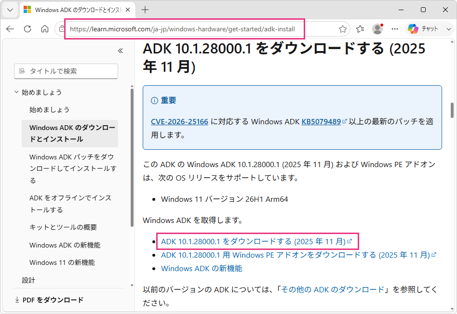Open the 始めましょう child article
Screen dimensions: 457x314
pyautogui.click(x=49, y=110)
